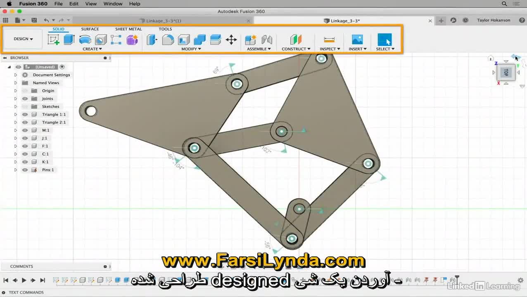Toggle visibility of Pins:1 component
This screenshot has width=527, height=297.
[25, 170]
